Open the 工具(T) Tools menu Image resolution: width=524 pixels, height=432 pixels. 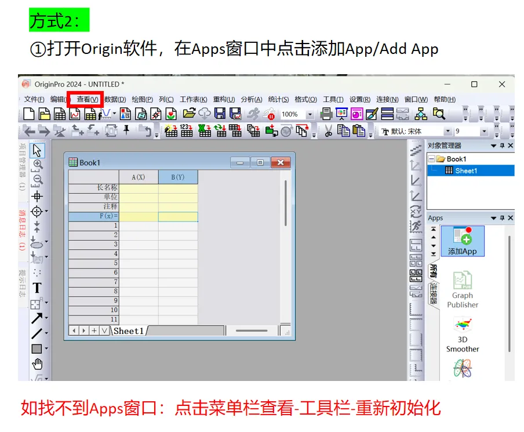333,99
